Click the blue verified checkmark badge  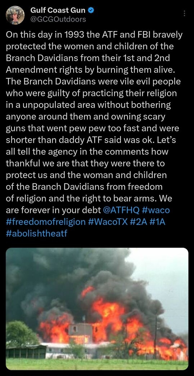(91, 10)
